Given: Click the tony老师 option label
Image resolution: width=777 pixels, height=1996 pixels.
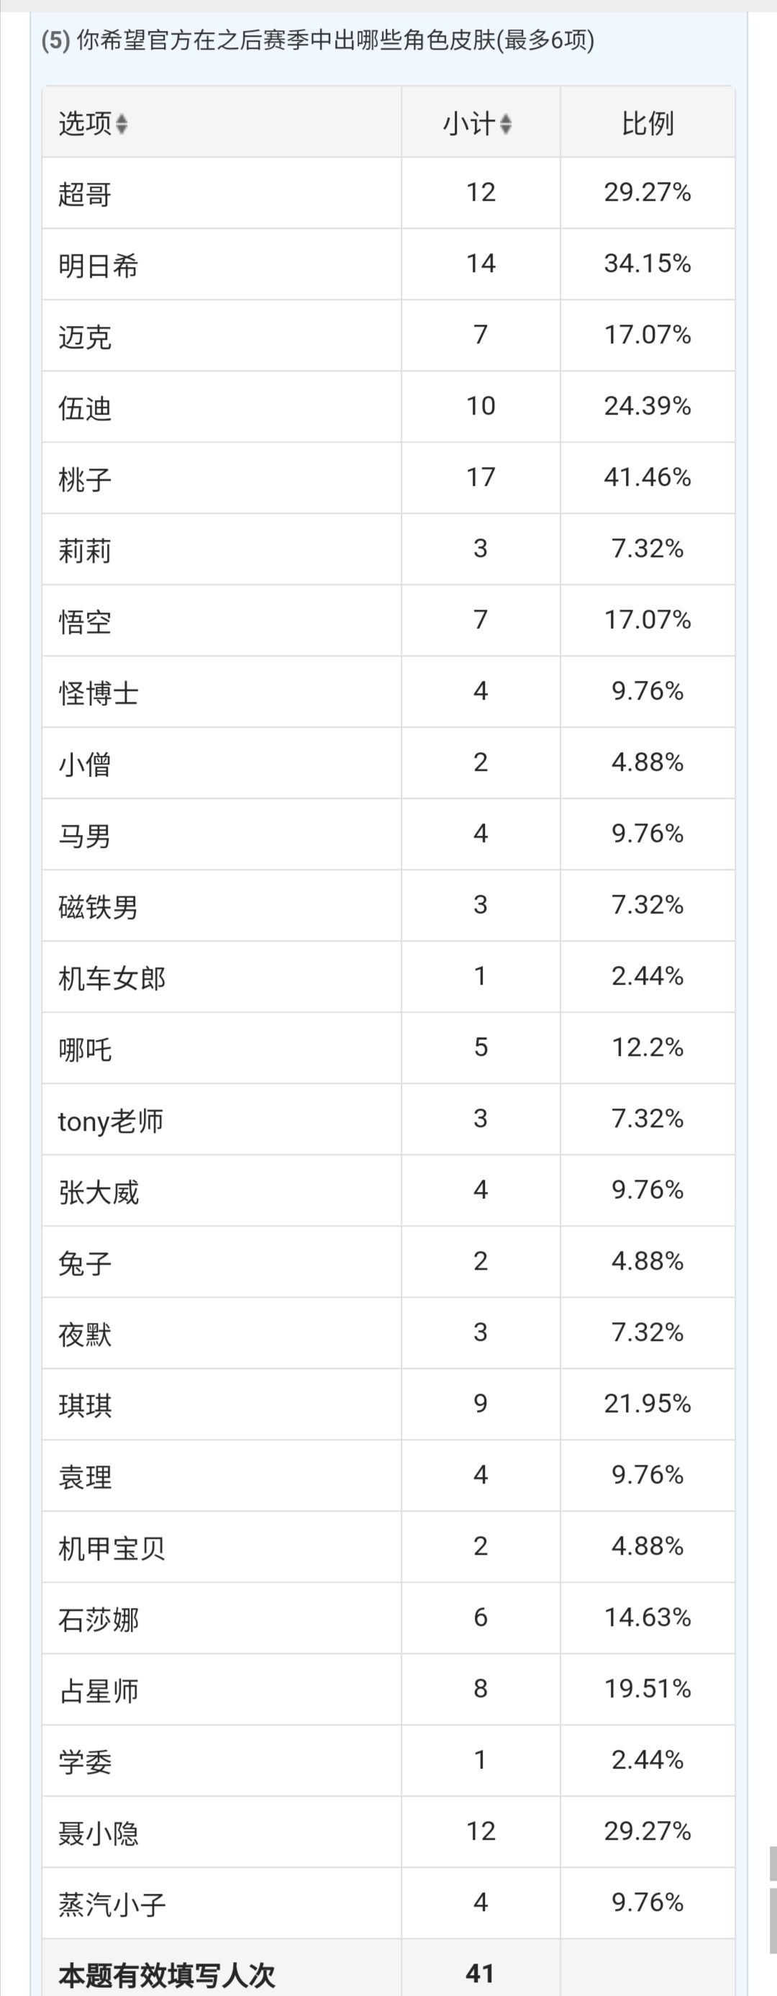Looking at the screenshot, I should [111, 1121].
